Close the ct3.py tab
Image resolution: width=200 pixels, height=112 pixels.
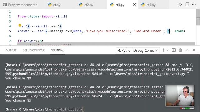pos(134,5)
